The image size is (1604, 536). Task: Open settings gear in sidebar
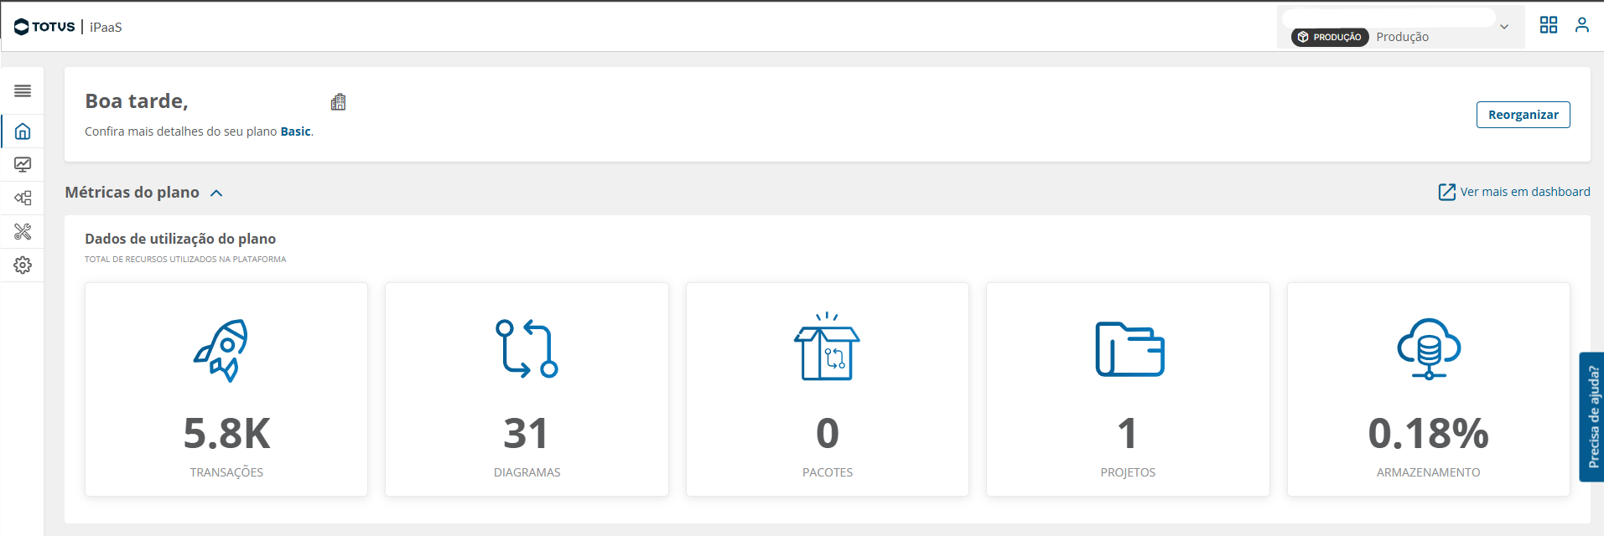(23, 265)
